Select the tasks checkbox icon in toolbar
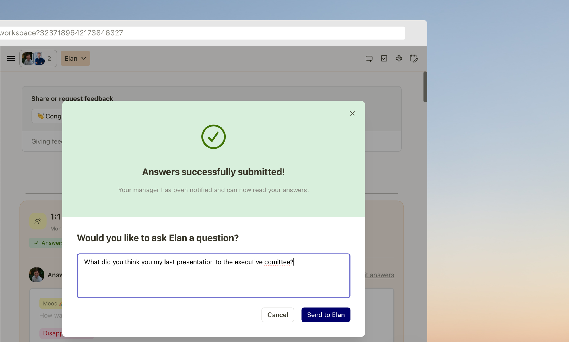The height and width of the screenshot is (342, 569). coord(384,58)
